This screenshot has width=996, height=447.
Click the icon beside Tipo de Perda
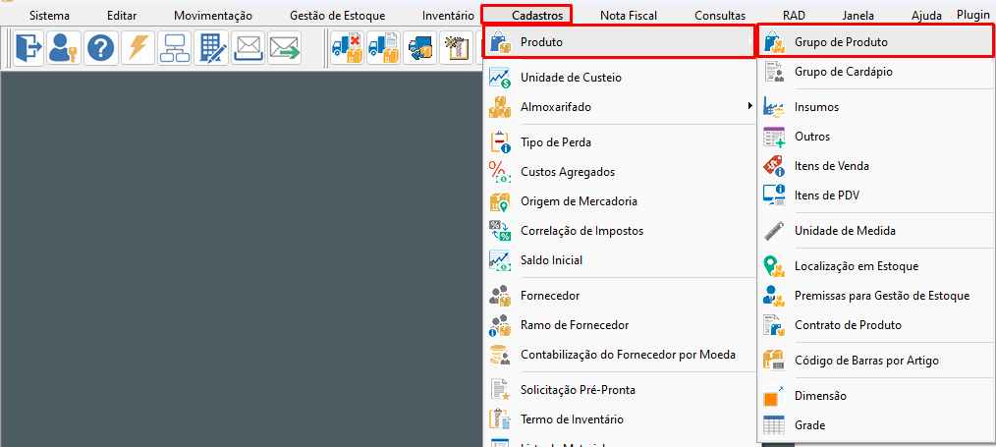pyautogui.click(x=500, y=142)
